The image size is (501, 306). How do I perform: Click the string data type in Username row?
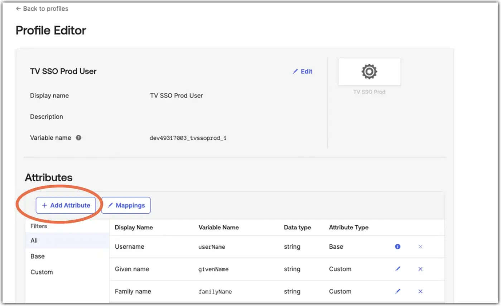[292, 247]
